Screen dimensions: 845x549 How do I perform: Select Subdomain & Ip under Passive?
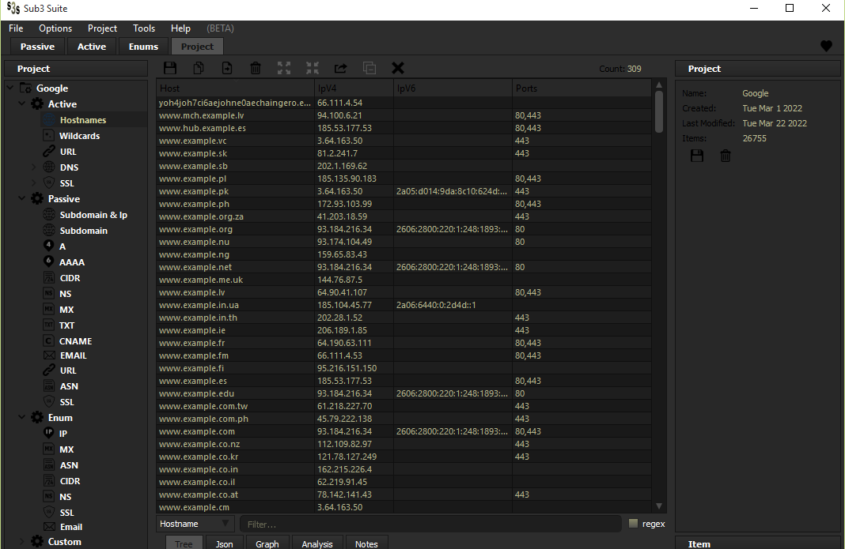[93, 215]
